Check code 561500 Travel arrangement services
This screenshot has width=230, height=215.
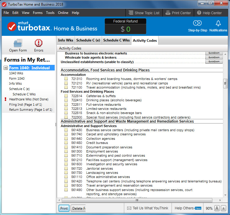click(x=66, y=185)
